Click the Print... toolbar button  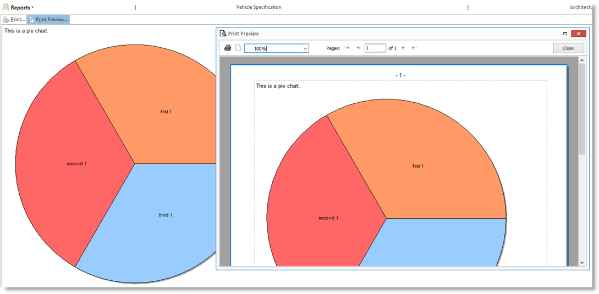click(14, 19)
